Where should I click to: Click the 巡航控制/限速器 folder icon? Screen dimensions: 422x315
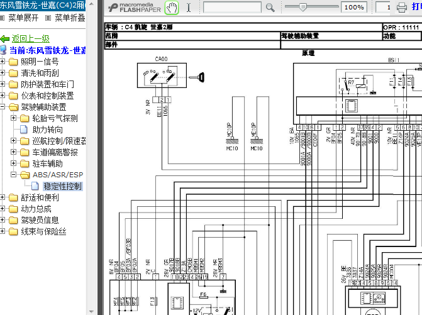pyautogui.click(x=25, y=141)
